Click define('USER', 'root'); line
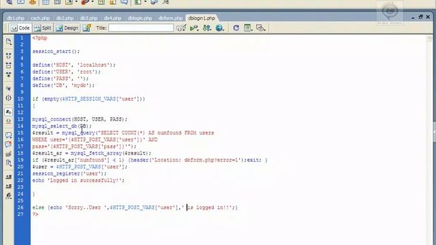Viewport: 436px width, 245px height. click(67, 71)
